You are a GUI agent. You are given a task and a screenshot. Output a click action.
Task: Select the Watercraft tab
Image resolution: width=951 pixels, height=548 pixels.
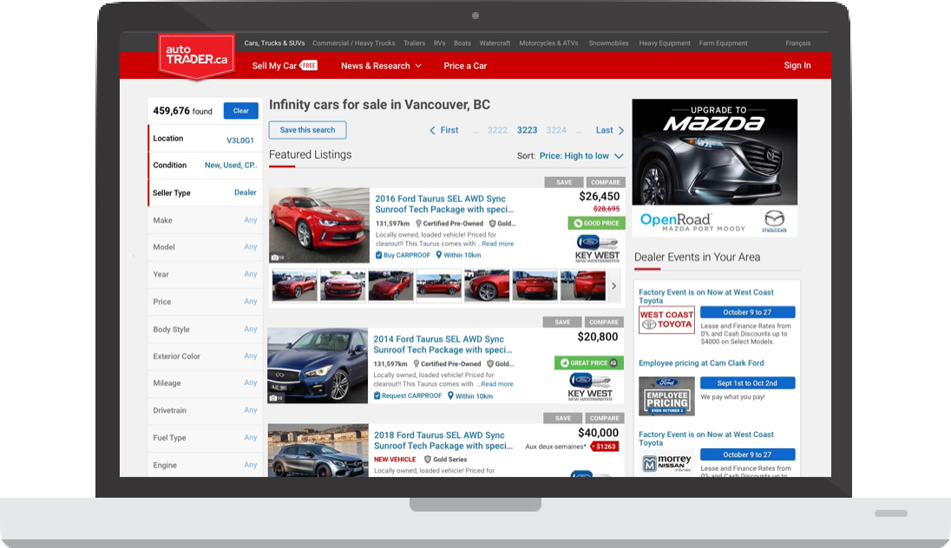pyautogui.click(x=495, y=43)
